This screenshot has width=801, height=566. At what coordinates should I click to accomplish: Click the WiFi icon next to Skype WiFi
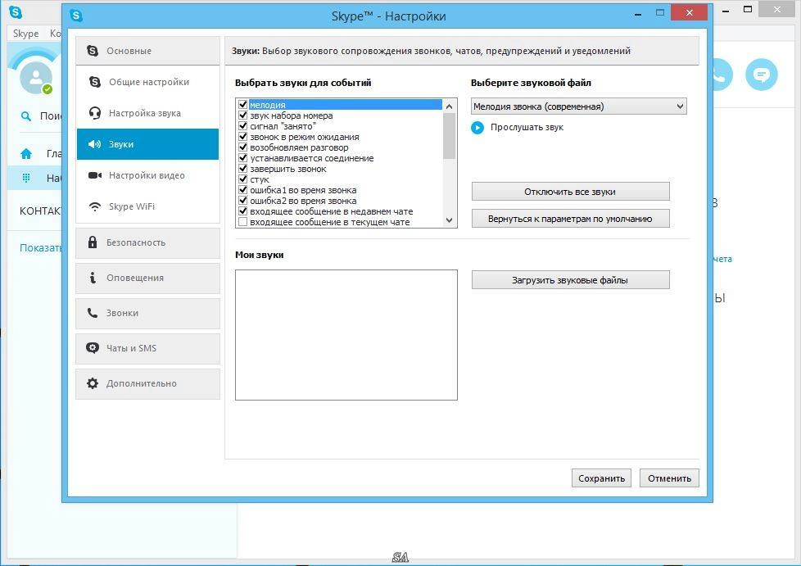point(94,206)
